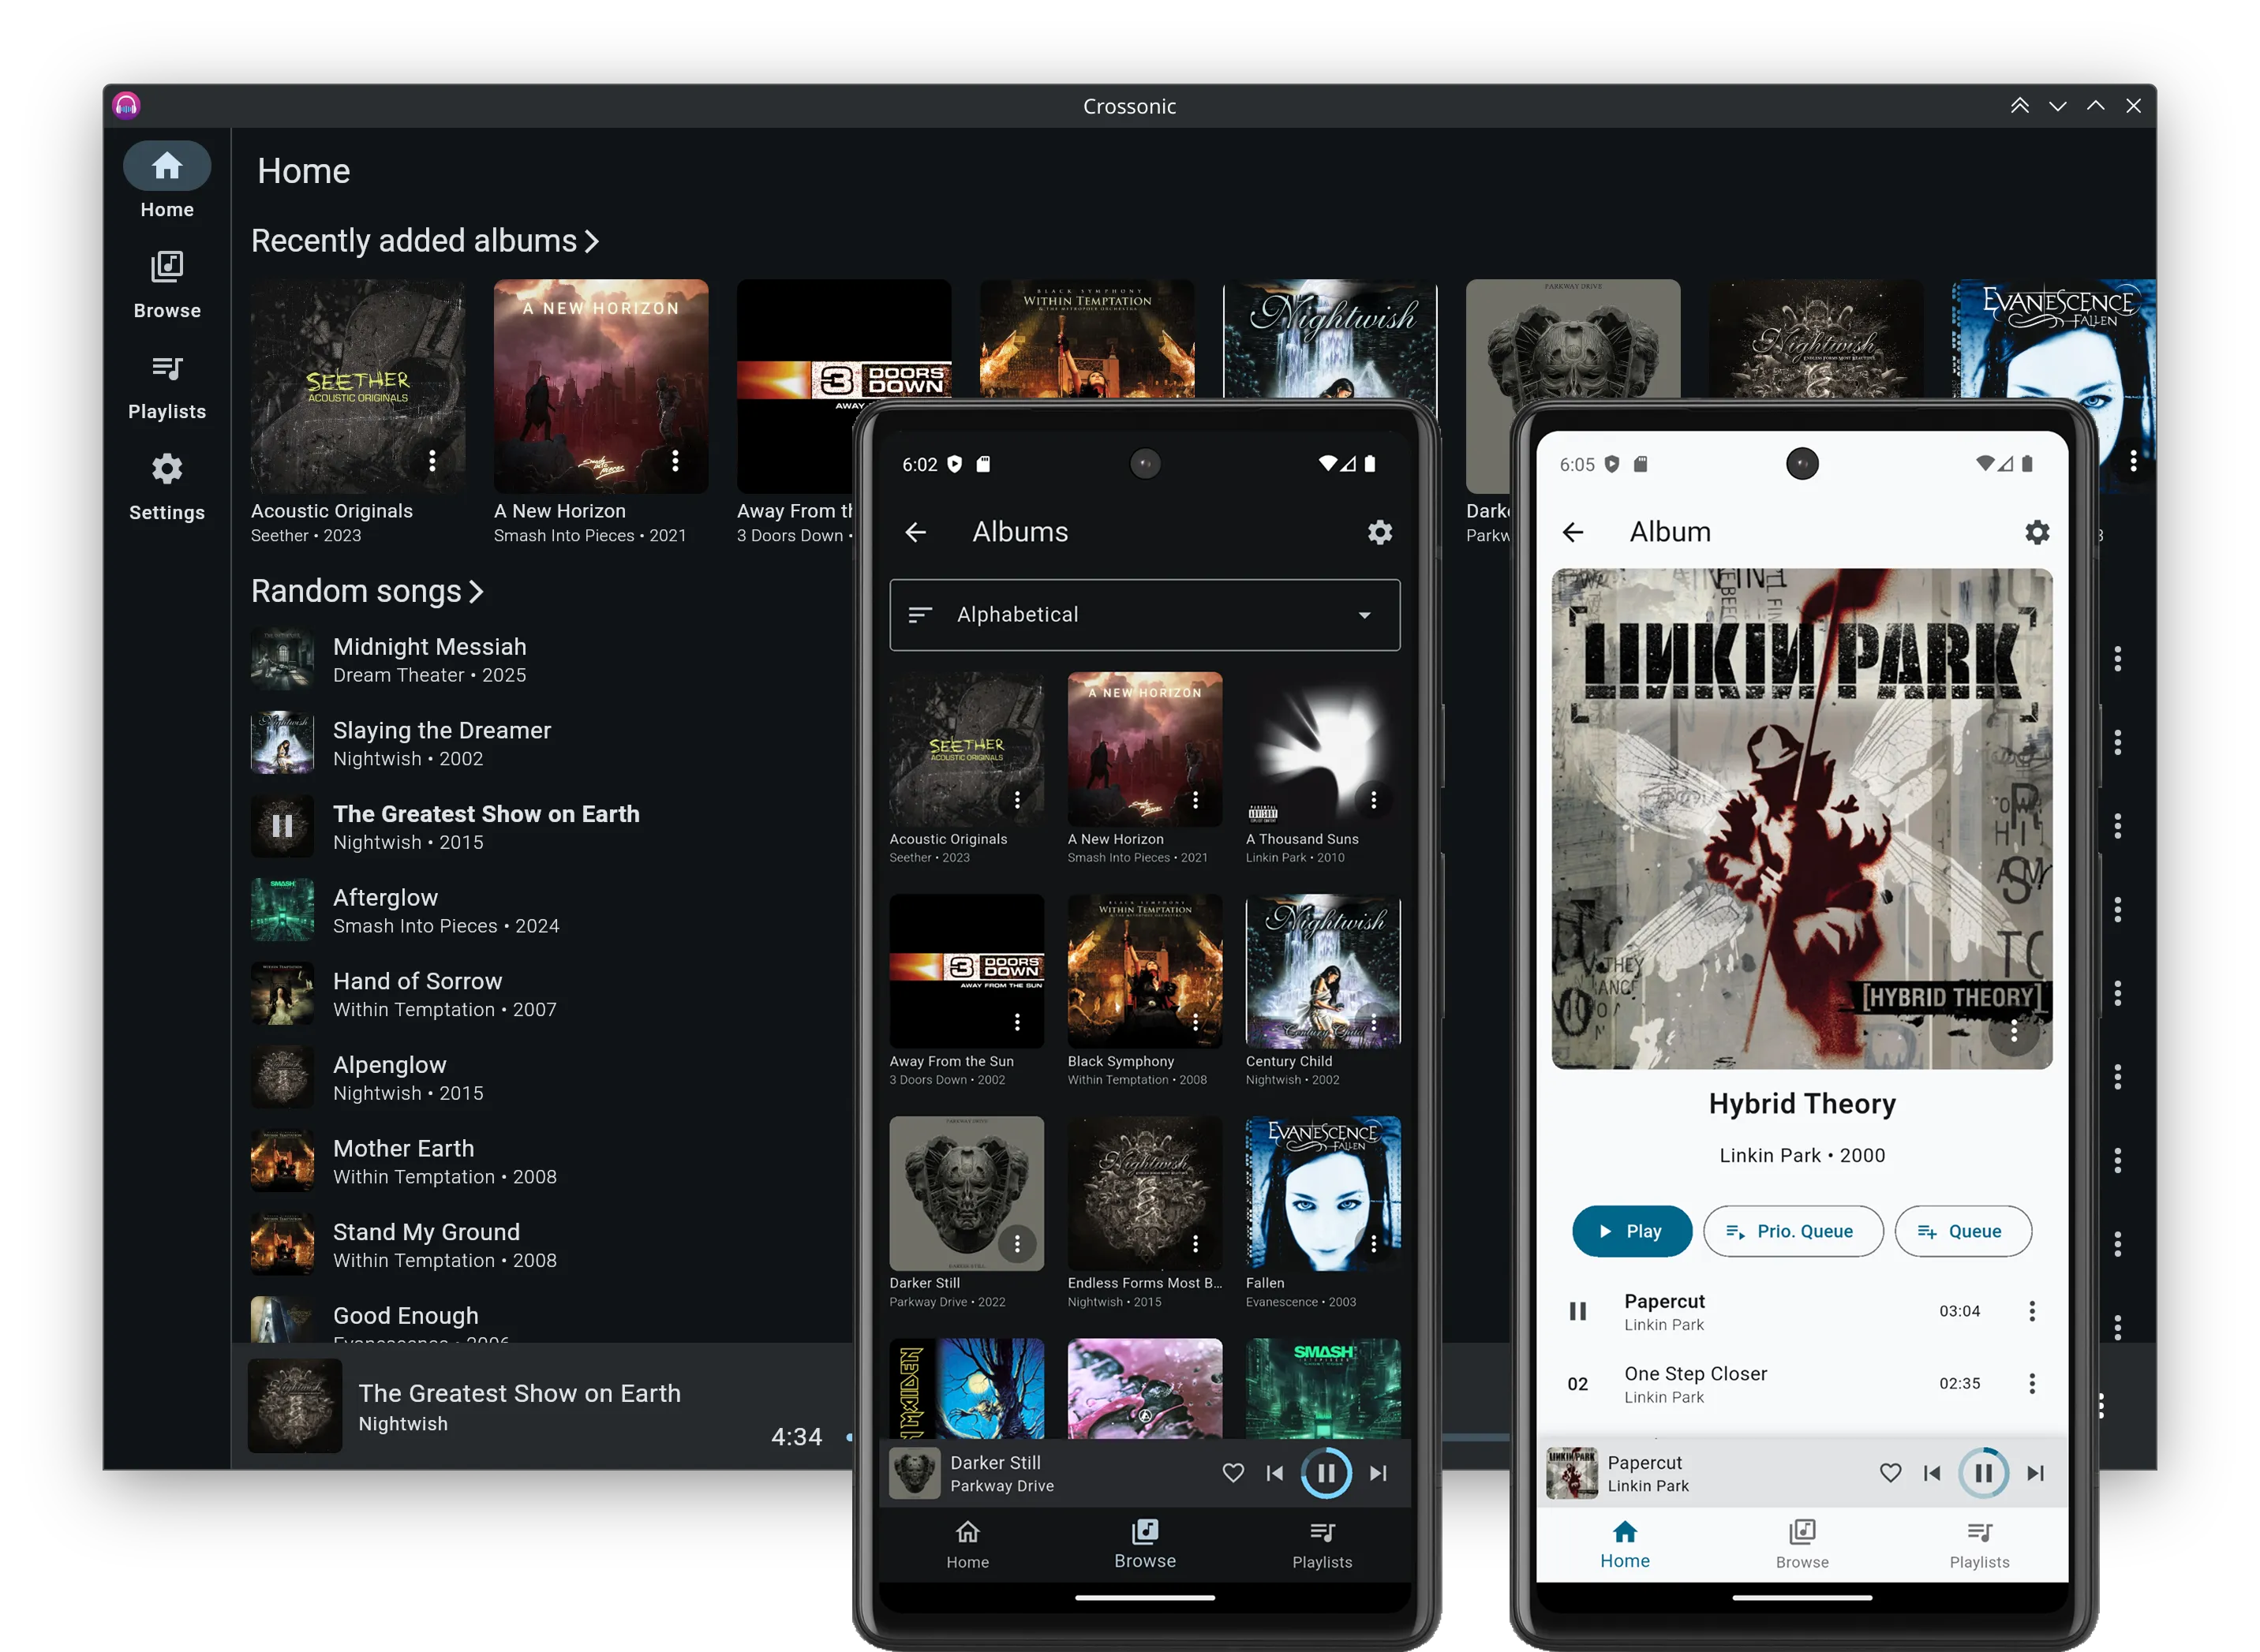Tap the back arrow on the Album screen

[1572, 532]
